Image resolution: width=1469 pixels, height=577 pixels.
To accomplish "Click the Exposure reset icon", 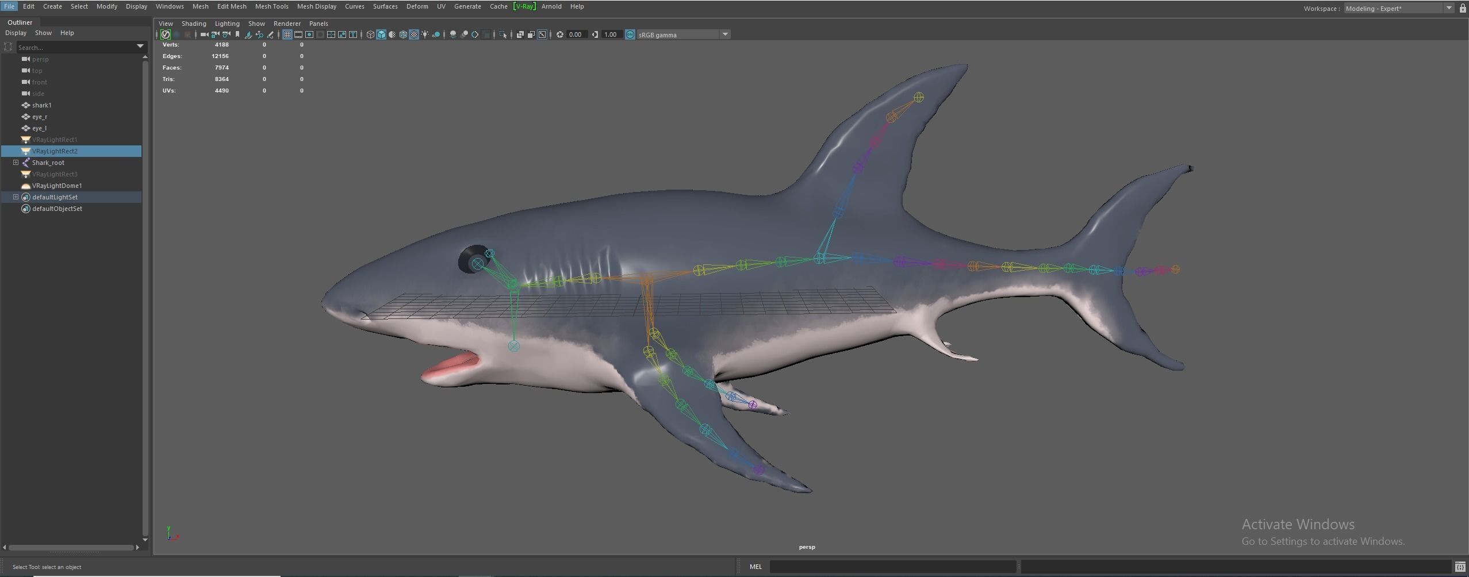I will pyautogui.click(x=559, y=34).
